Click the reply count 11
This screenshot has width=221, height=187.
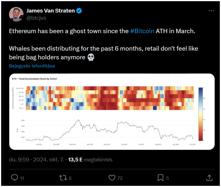click(x=22, y=178)
